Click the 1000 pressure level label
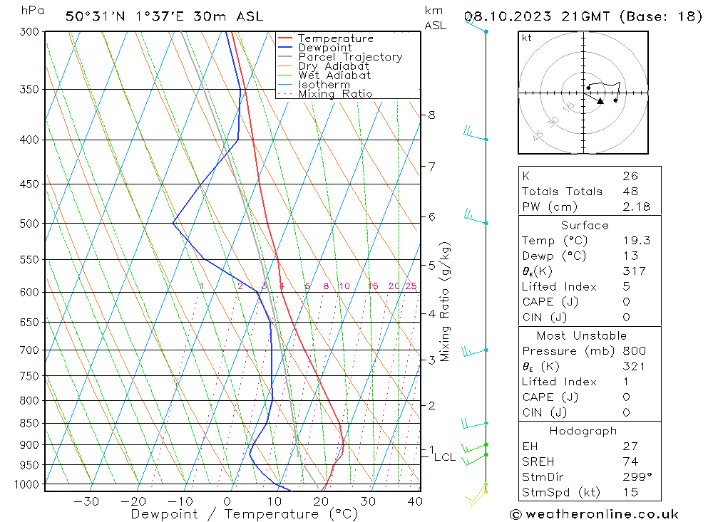 pyautogui.click(x=27, y=484)
